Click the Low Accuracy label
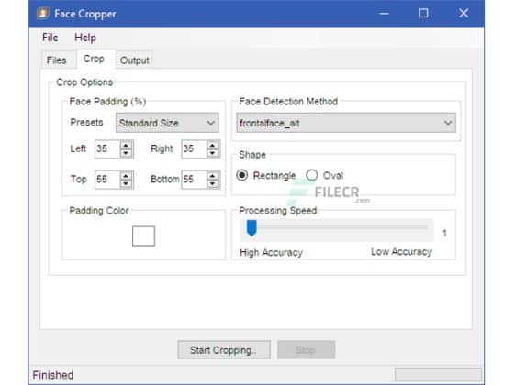 coord(402,252)
